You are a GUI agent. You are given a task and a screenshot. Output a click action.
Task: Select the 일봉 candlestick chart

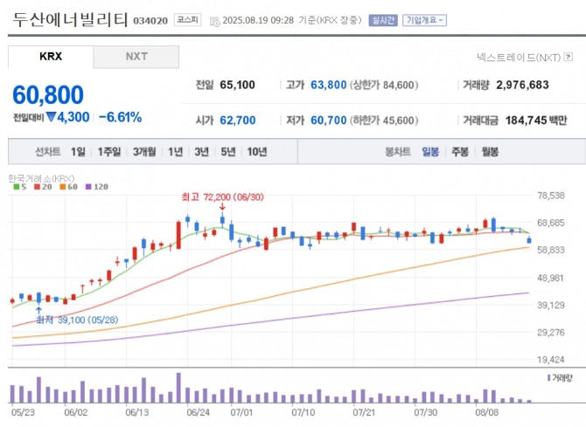430,152
